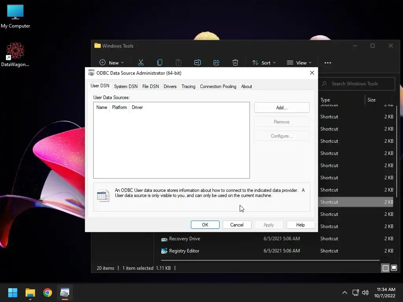Image resolution: width=403 pixels, height=302 pixels.
Task: Click the Search Windows Tools field
Action: pyautogui.click(x=357, y=84)
